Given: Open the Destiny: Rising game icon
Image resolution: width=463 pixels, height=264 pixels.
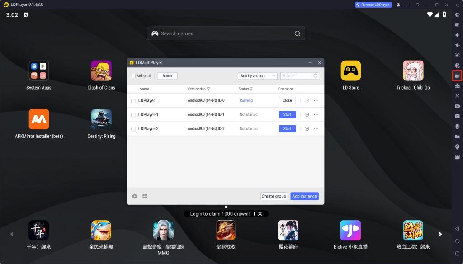Looking at the screenshot, I should click(x=101, y=119).
